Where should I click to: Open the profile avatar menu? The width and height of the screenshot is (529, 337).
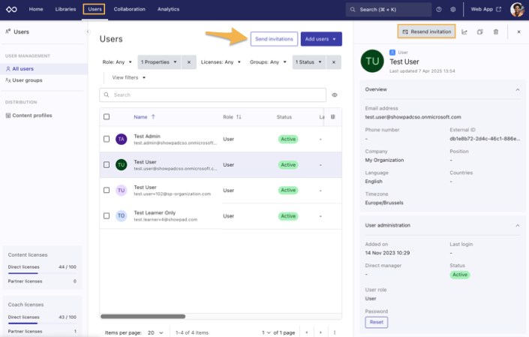click(517, 10)
